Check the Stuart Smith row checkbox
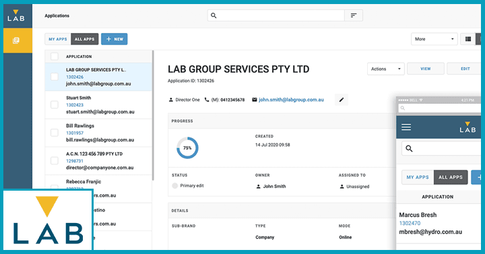This screenshot has width=485, height=254. pos(55,104)
